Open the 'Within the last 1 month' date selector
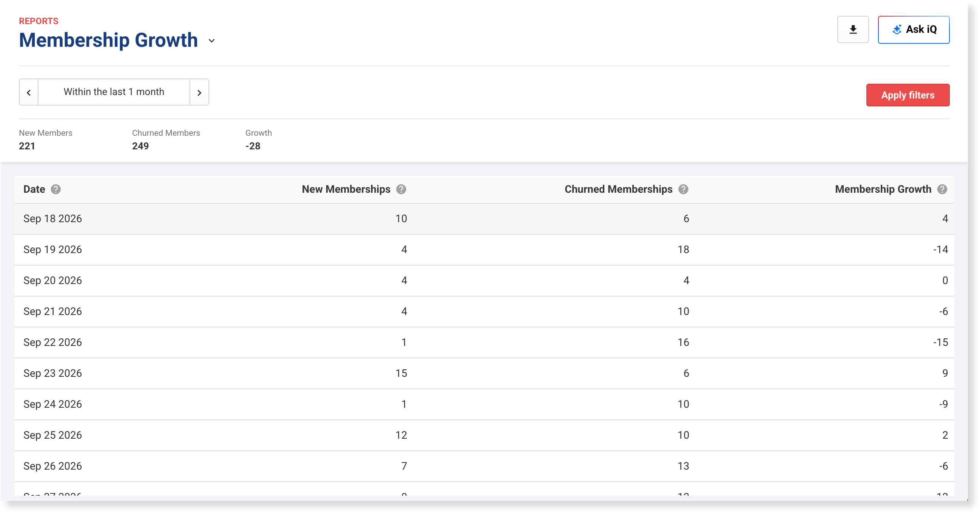Screen dimensions: 980x513 pyautogui.click(x=114, y=92)
